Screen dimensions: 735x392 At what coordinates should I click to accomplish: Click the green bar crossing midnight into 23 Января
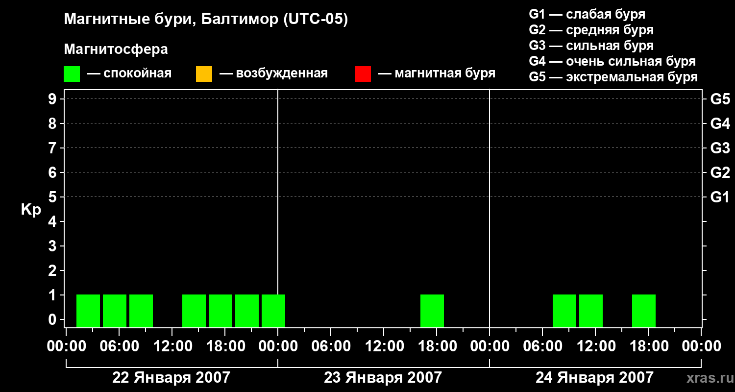coord(273,311)
